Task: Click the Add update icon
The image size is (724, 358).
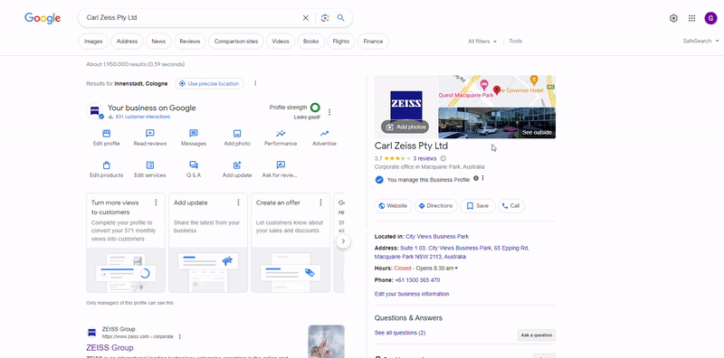Action: tap(237, 165)
